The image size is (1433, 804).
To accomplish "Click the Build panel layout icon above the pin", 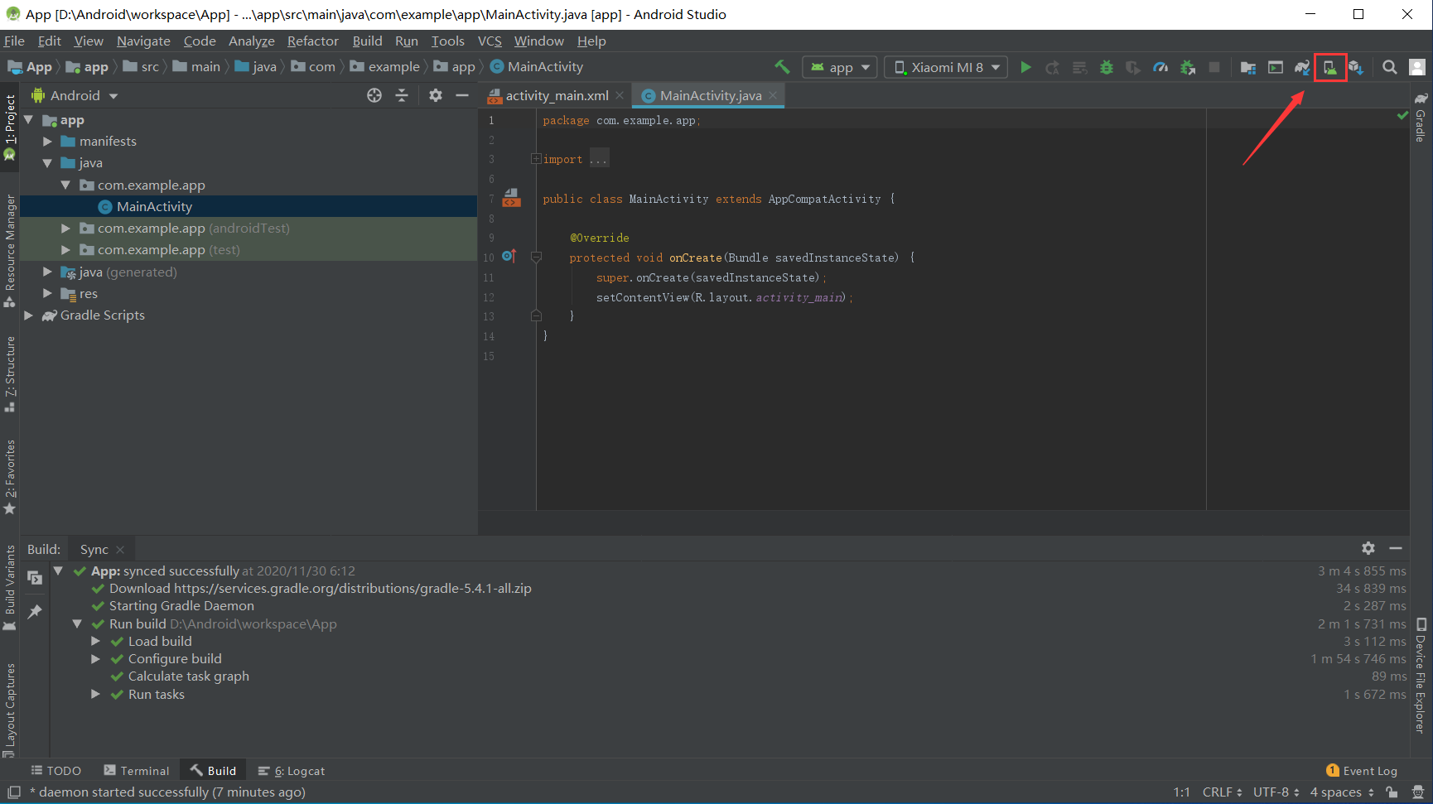I will pos(35,577).
